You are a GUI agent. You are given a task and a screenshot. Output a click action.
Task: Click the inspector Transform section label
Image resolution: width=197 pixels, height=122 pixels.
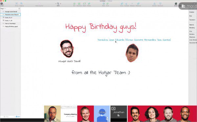pos(192,20)
